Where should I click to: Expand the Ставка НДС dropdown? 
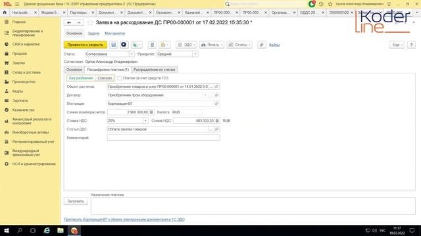(x=145, y=121)
